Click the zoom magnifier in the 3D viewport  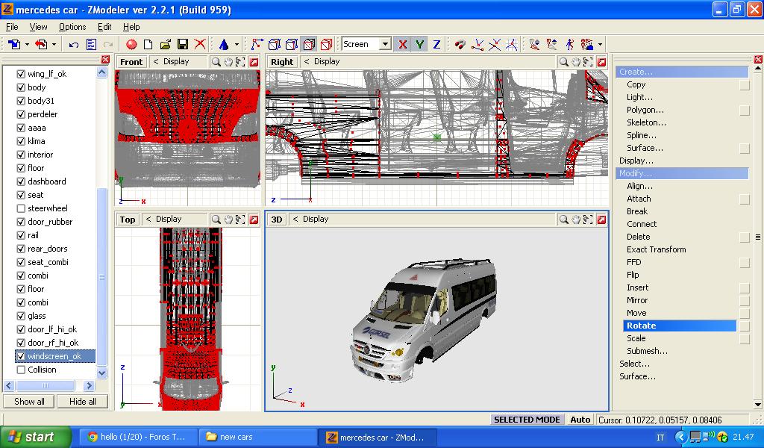(x=564, y=220)
